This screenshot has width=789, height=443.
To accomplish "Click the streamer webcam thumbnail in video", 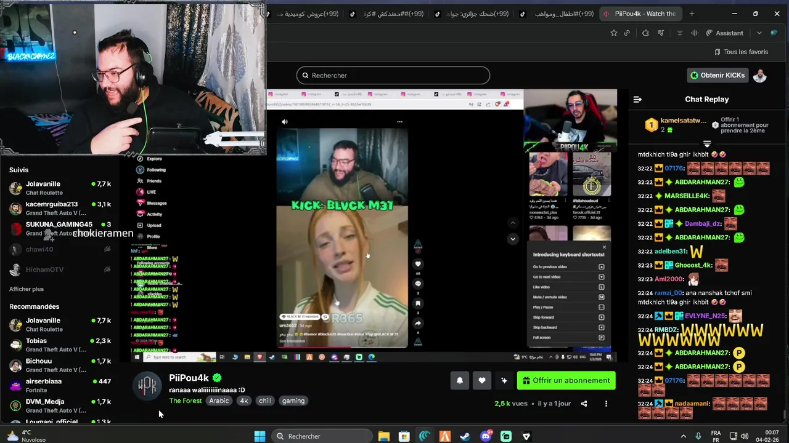I will coord(570,121).
